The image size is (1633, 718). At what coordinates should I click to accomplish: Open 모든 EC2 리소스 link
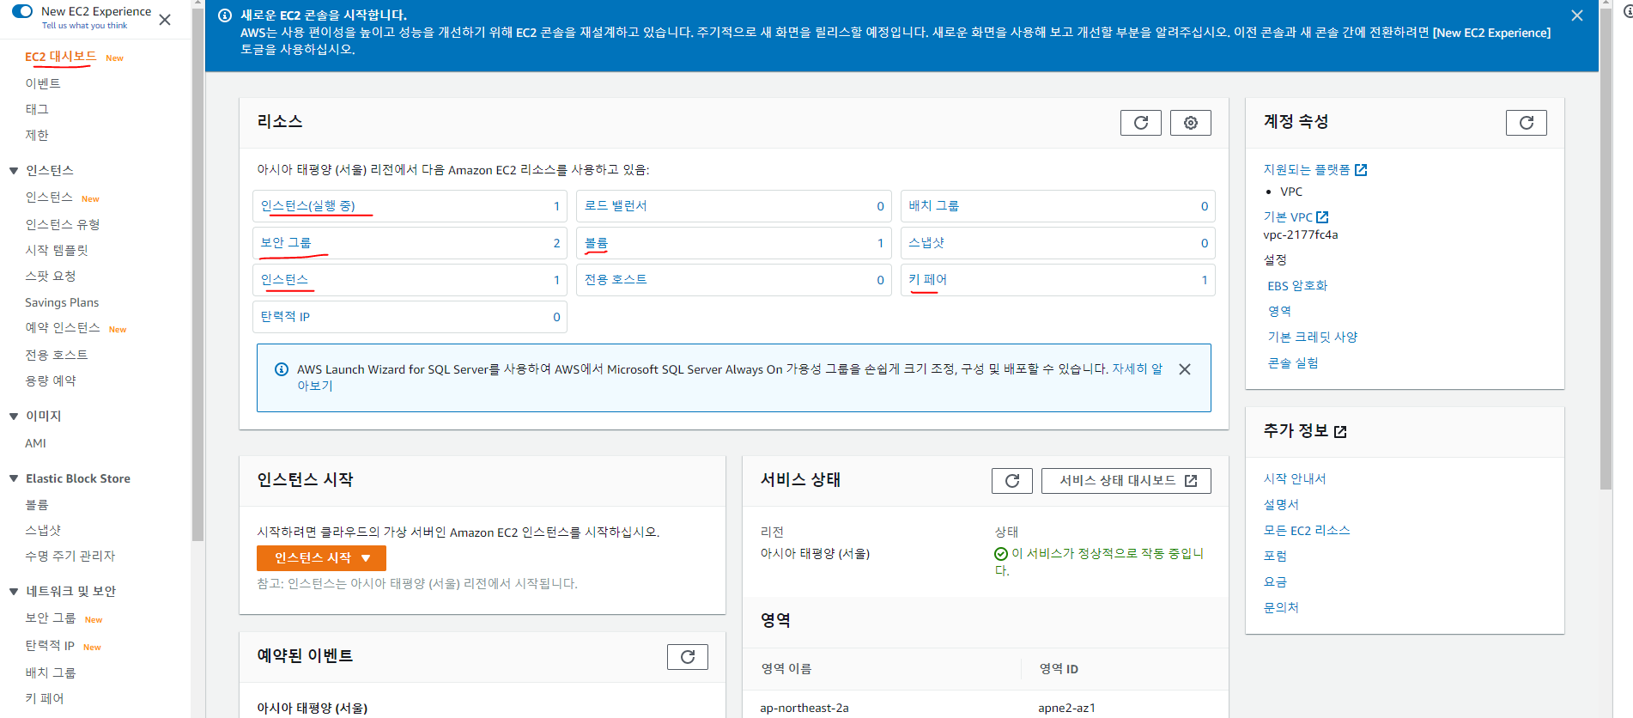1307,531
